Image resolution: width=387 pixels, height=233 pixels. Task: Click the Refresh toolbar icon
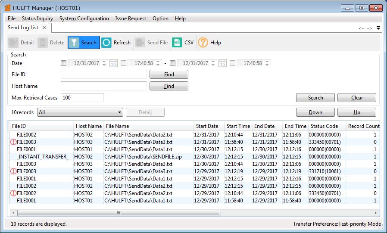(x=106, y=42)
